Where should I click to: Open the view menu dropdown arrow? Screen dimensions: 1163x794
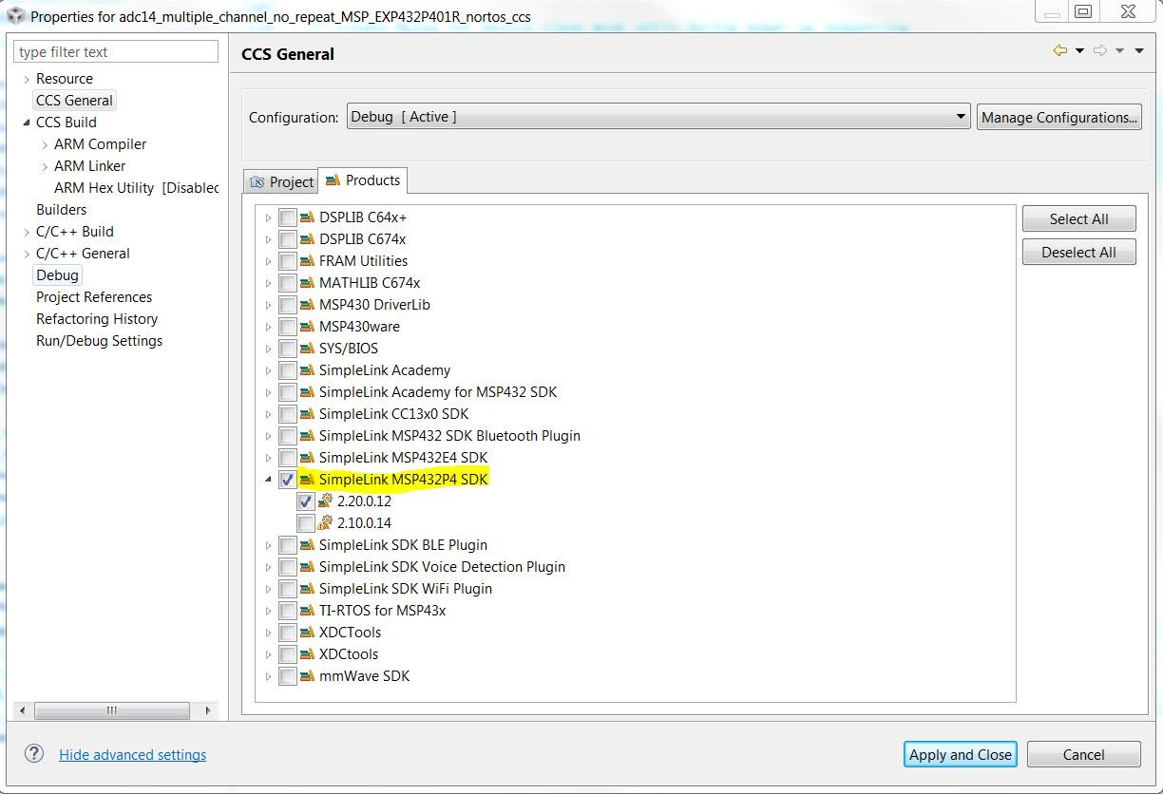pos(1139,51)
